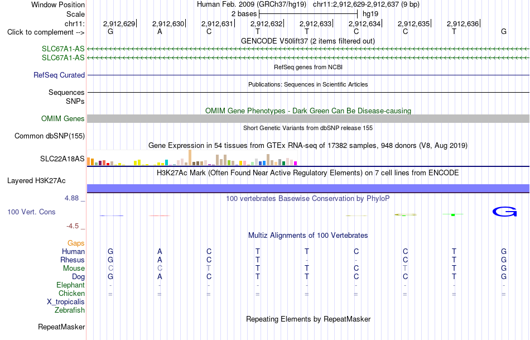Click the hg19 label beside scale bar
Viewport: 530px width, 340px height.
click(370, 14)
